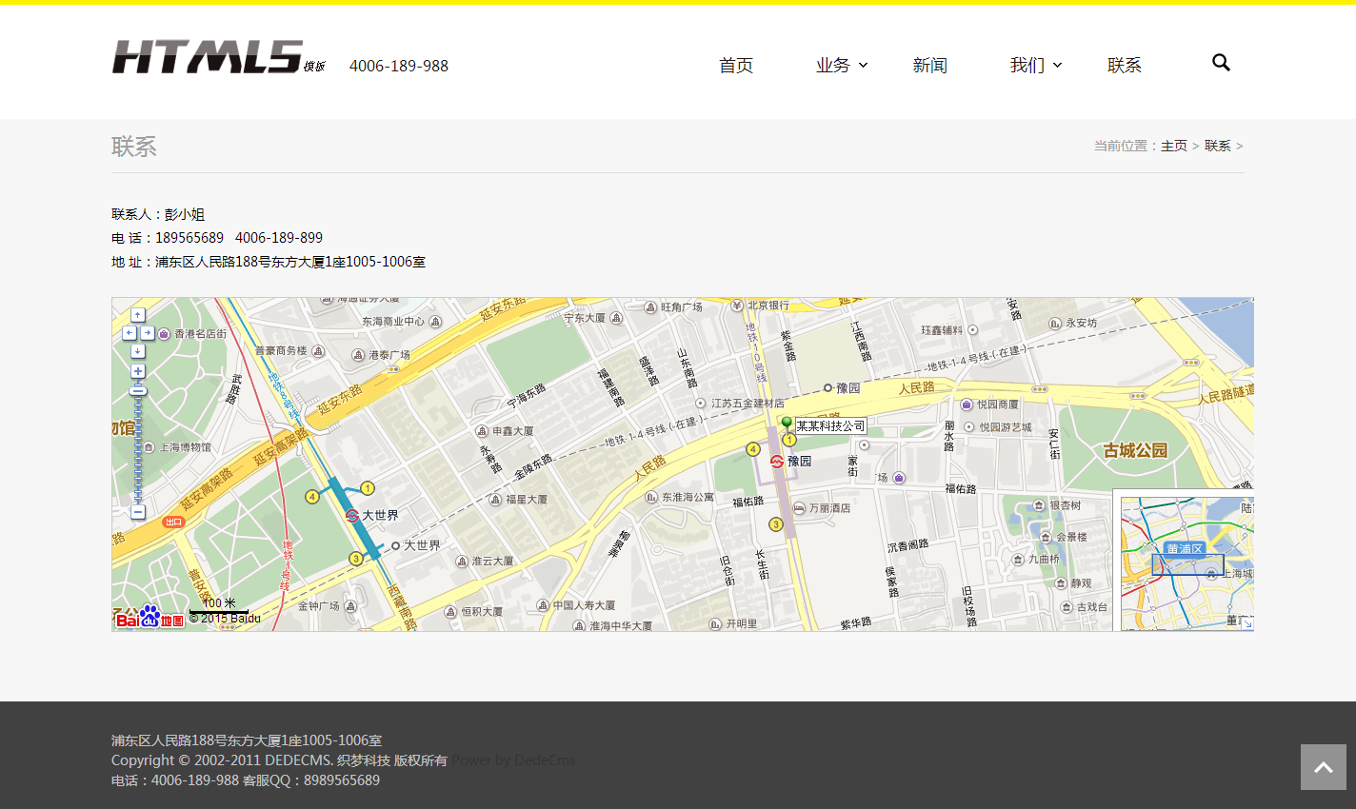Click the HTML5 site logo

208,57
